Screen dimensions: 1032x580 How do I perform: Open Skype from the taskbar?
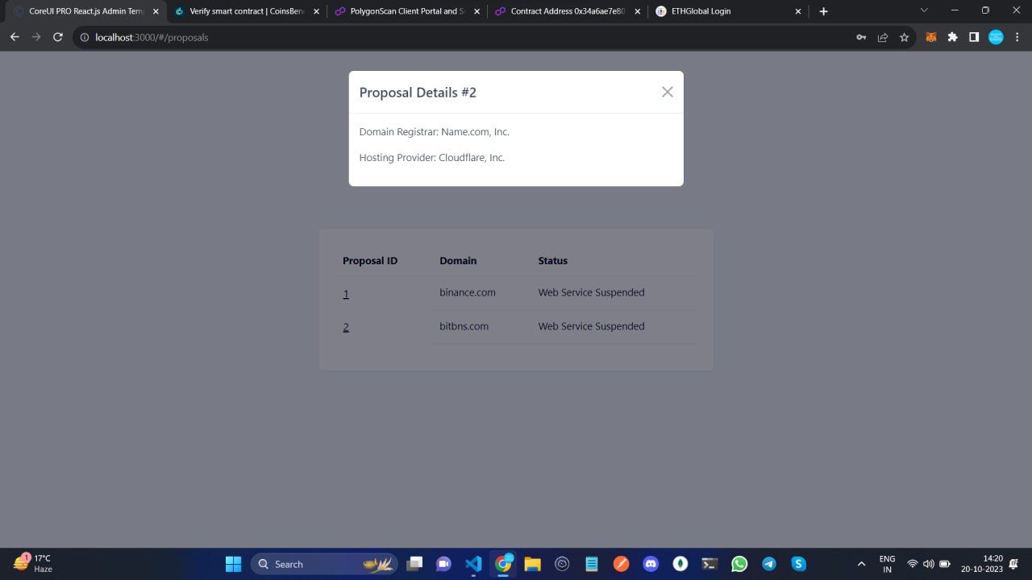[x=798, y=564]
